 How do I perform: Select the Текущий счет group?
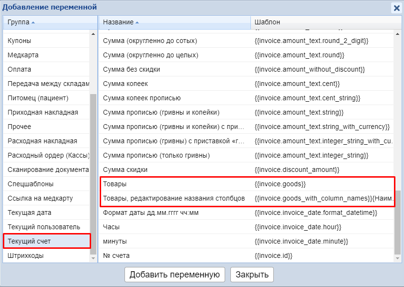[29, 241]
